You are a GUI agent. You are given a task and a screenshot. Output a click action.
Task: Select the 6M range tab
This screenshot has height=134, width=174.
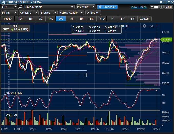pos(91,19)
